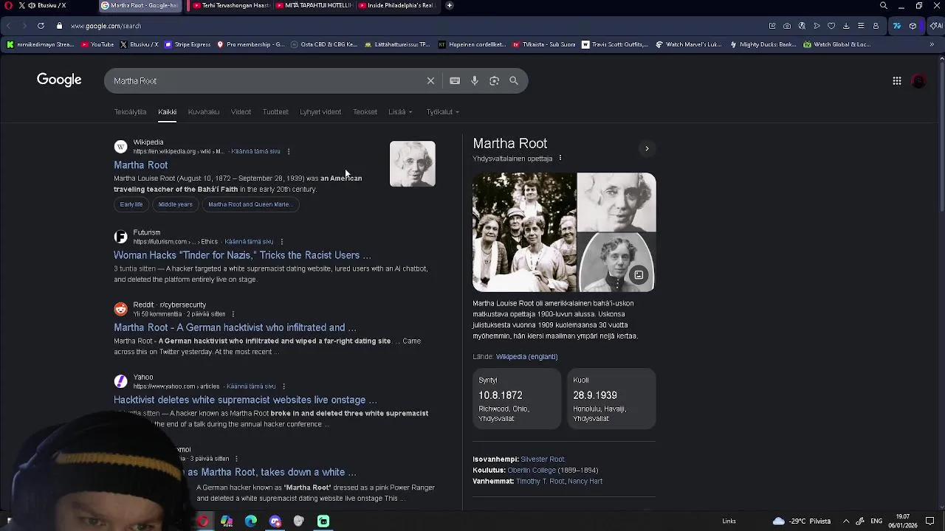Switch to the Inside Philadelphia's browser tab
The width and height of the screenshot is (945, 531).
[397, 5]
